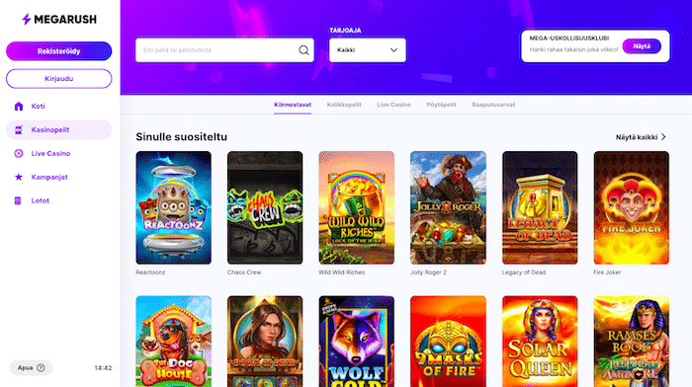Click the Lotot ticket icon
This screenshot has width=692, height=387.
pyautogui.click(x=18, y=200)
